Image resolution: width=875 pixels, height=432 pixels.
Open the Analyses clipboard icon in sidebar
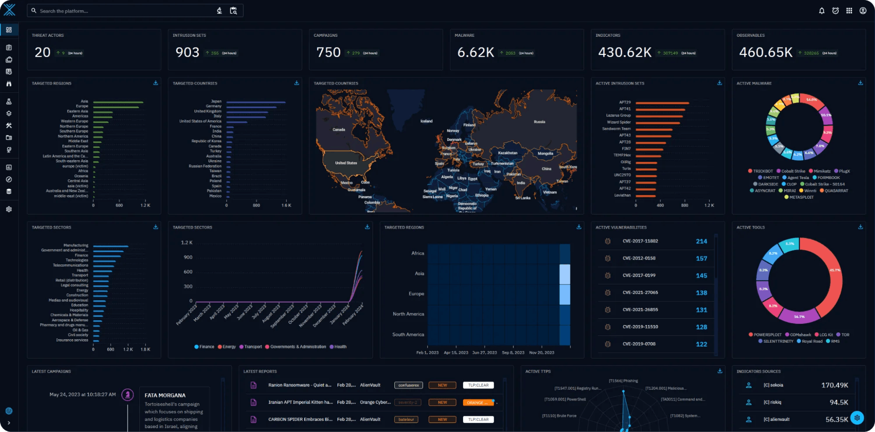click(9, 47)
